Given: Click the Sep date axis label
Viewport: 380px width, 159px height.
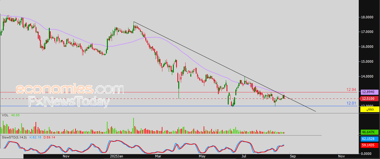Looking at the screenshot, I should [x=292, y=156].
